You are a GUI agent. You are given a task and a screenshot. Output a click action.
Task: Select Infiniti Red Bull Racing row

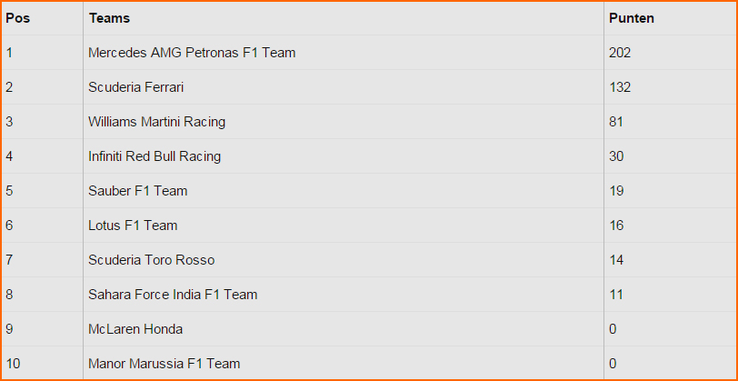pyautogui.click(x=369, y=156)
